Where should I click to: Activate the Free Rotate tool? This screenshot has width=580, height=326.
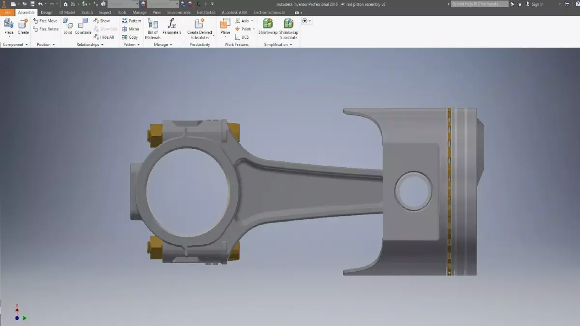point(46,29)
